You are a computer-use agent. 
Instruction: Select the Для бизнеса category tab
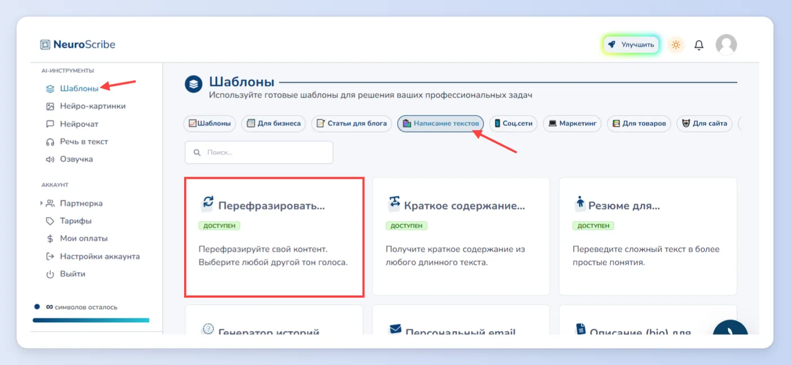[273, 124]
